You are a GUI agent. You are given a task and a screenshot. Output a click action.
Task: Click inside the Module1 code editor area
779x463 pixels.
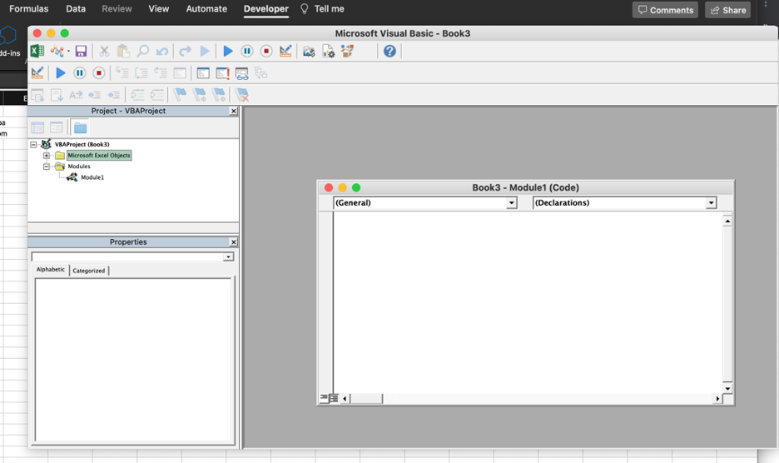click(x=528, y=302)
